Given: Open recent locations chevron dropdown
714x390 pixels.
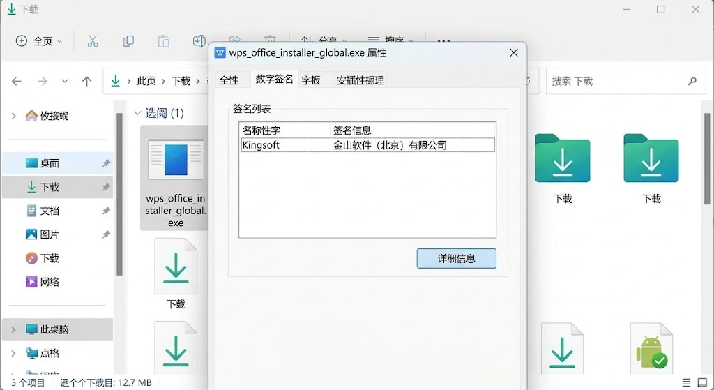Looking at the screenshot, I should coord(65,81).
